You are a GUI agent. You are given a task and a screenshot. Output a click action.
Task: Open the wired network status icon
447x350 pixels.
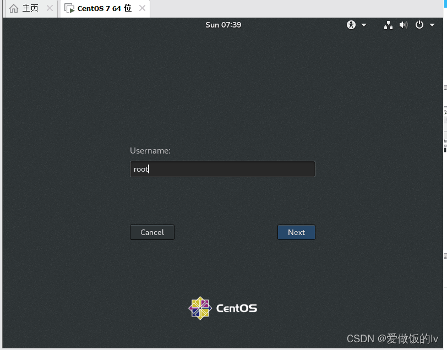pos(388,25)
